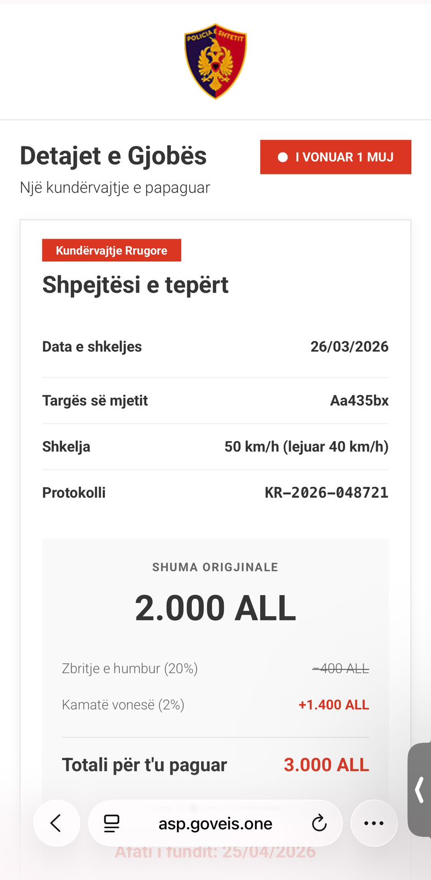Viewport: 431px width, 880px height.
Task: Click the struck-through '-400 ALL' discount
Action: coord(340,668)
